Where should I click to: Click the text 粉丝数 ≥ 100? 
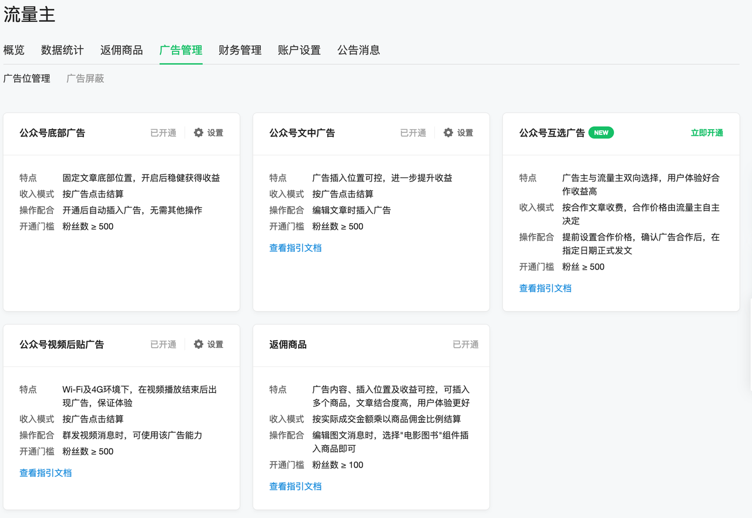click(x=338, y=465)
